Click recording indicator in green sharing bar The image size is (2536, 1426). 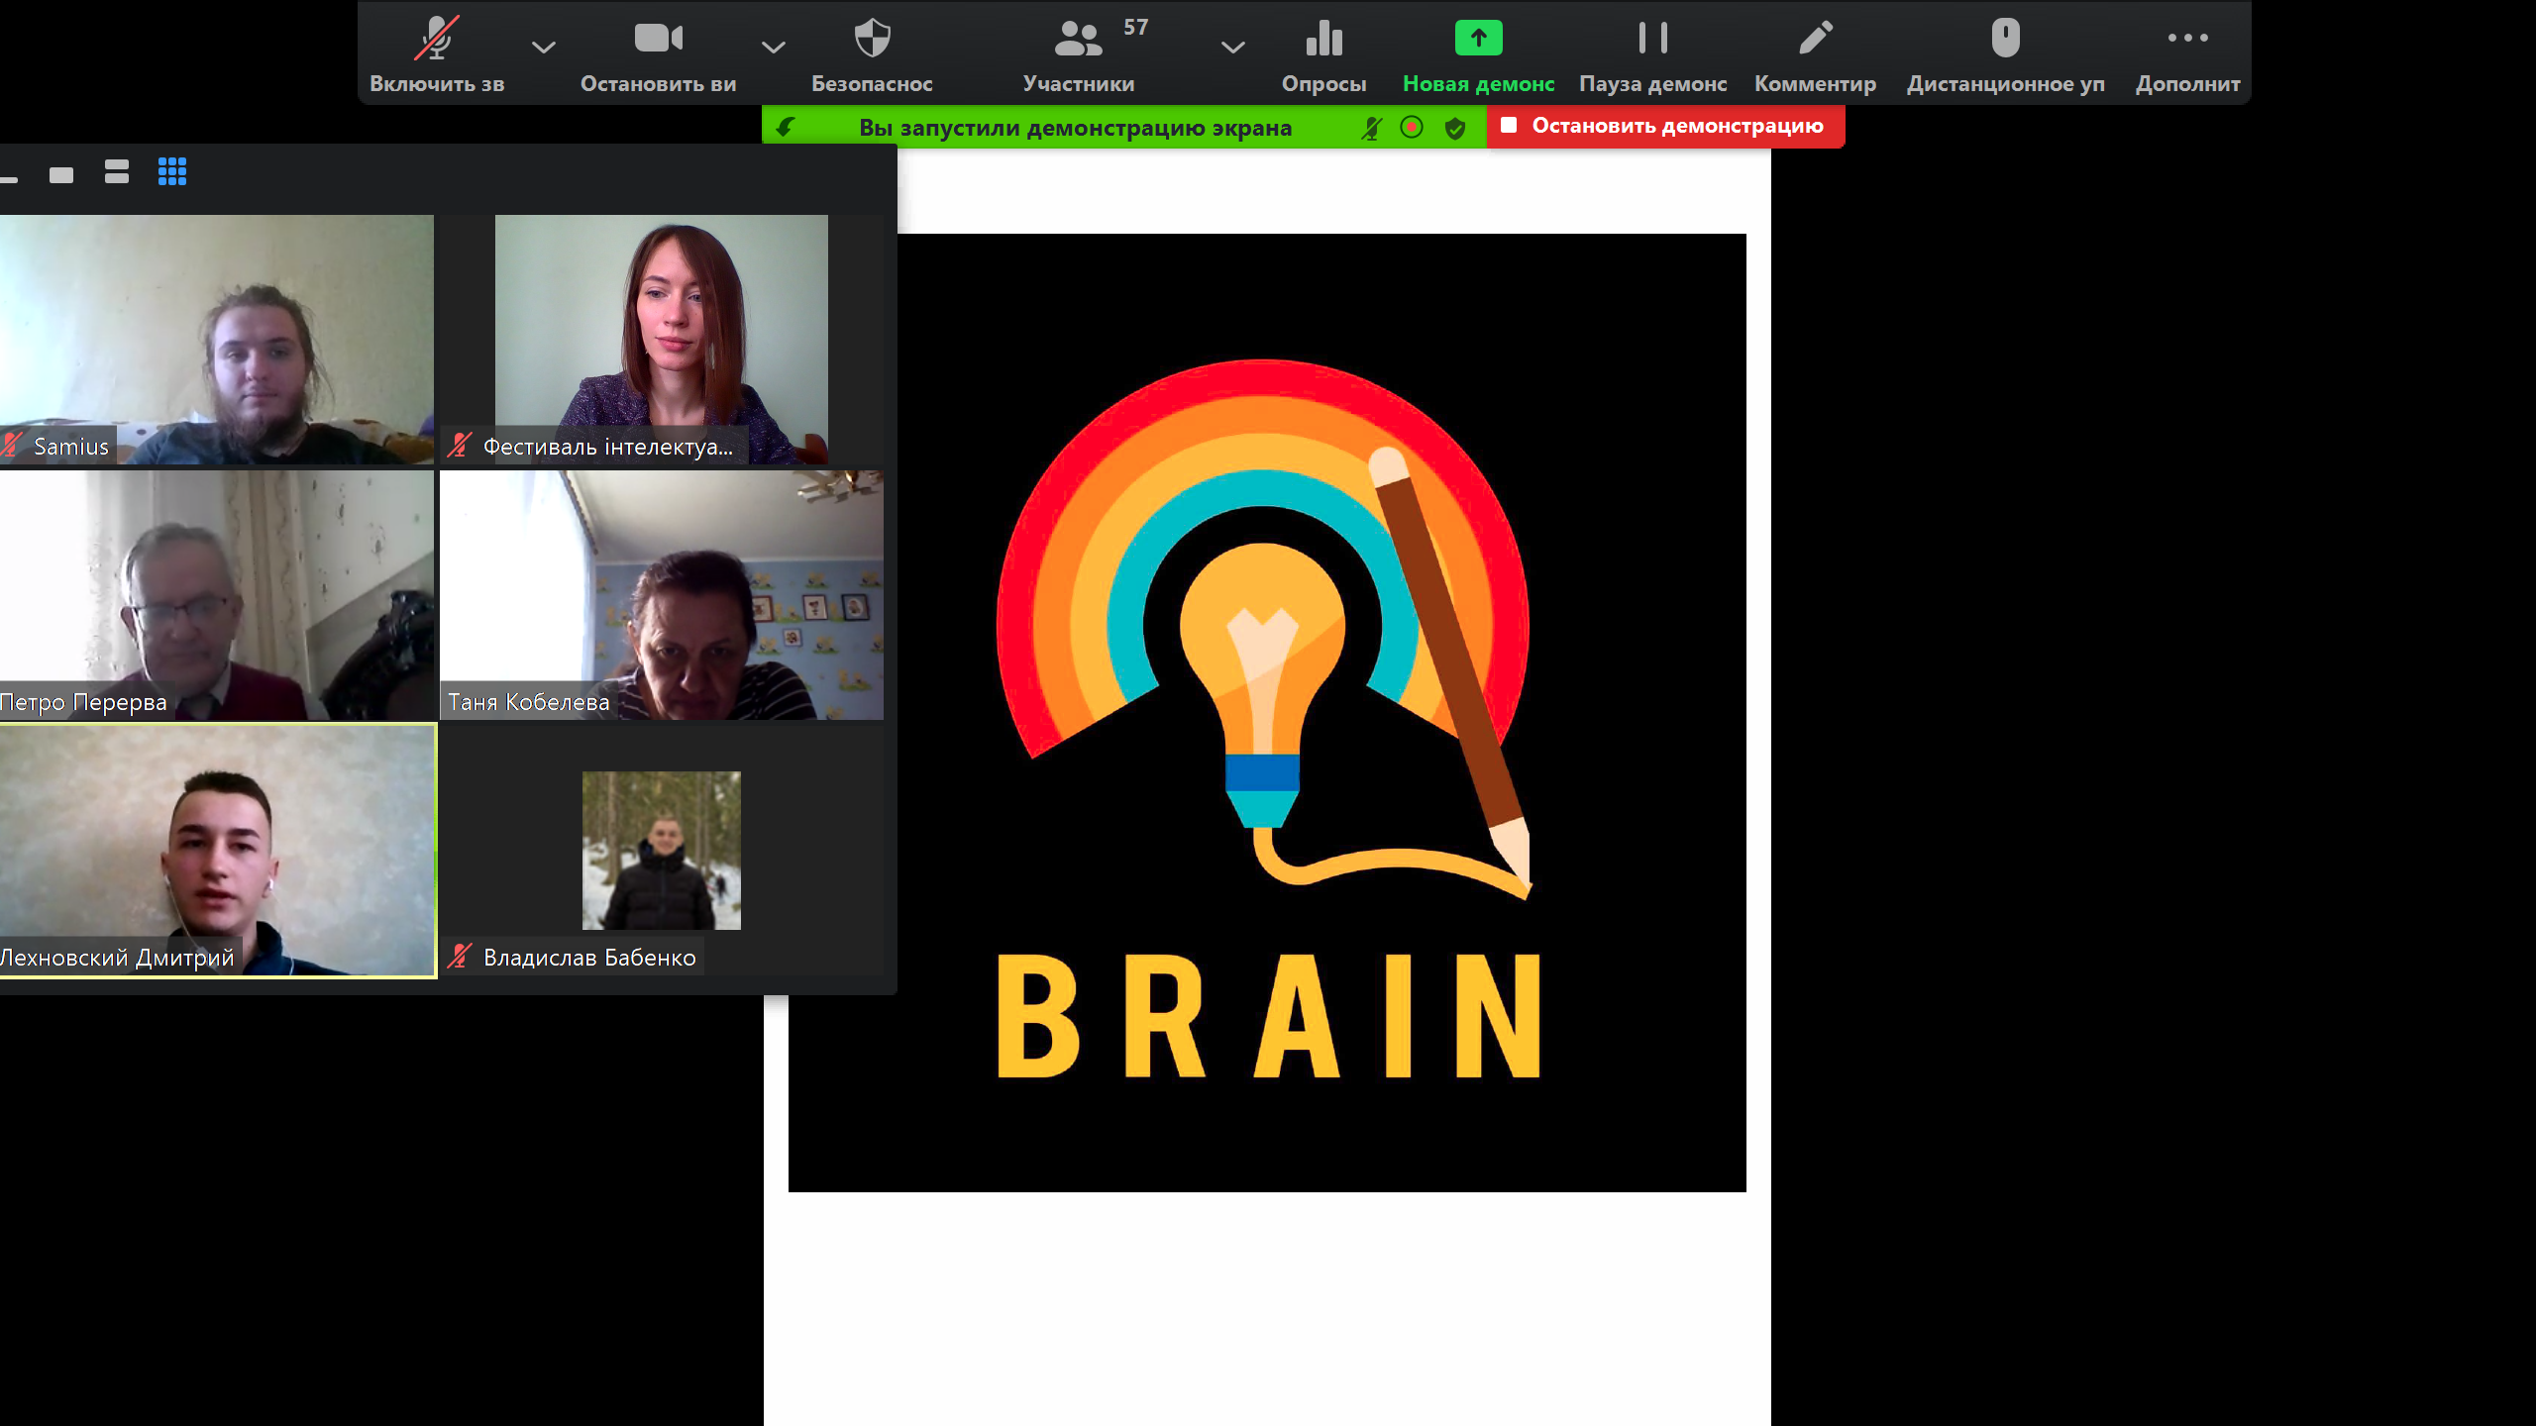(x=1412, y=127)
